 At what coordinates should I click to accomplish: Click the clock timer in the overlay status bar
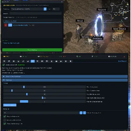[112, 57]
